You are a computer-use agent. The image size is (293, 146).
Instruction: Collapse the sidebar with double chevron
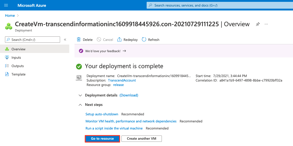pyautogui.click(x=65, y=40)
